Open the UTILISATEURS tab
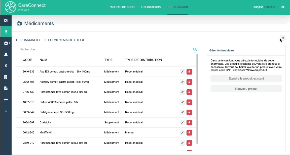This screenshot has height=155, width=290. coord(151,7)
